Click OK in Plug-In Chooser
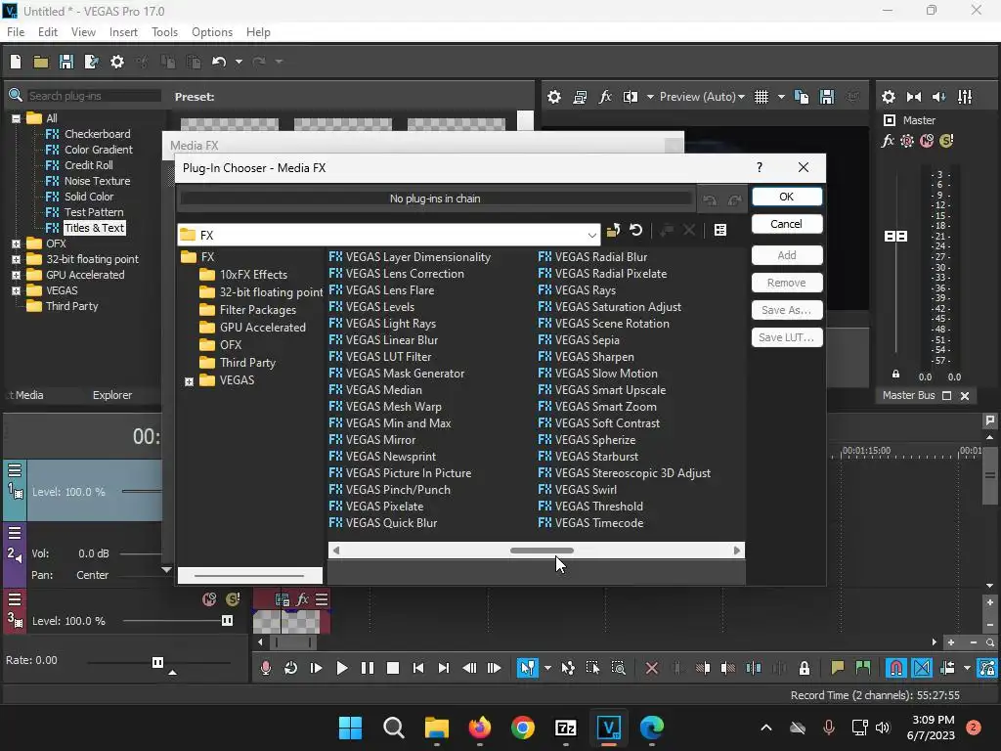The image size is (1001, 751). point(787,197)
